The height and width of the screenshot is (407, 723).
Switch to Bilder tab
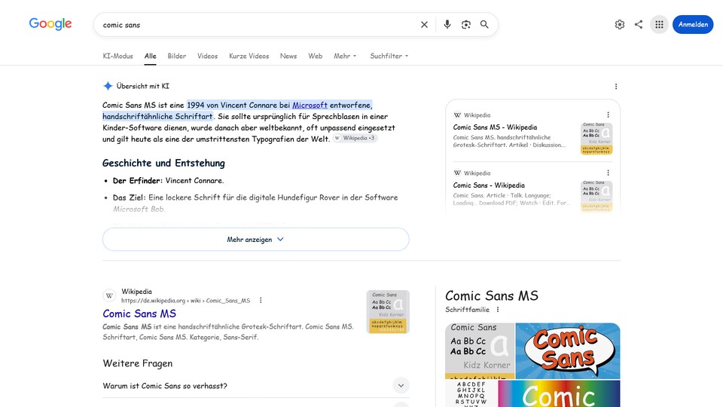pos(176,56)
